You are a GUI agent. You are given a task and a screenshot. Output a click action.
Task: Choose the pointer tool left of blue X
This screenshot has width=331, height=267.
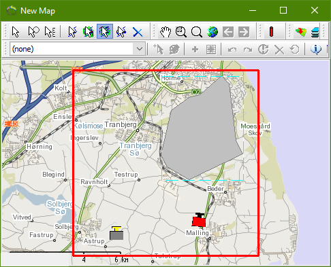(121, 32)
